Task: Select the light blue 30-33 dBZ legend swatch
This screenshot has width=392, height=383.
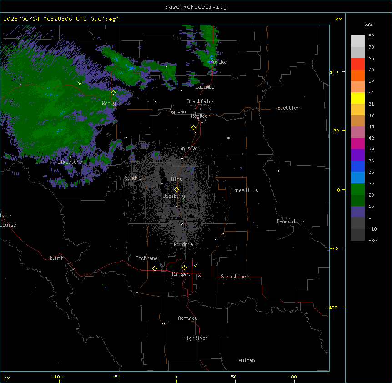Action: point(357,177)
